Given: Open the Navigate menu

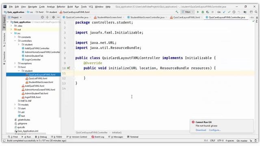Looking at the screenshot, I should point(32,6).
